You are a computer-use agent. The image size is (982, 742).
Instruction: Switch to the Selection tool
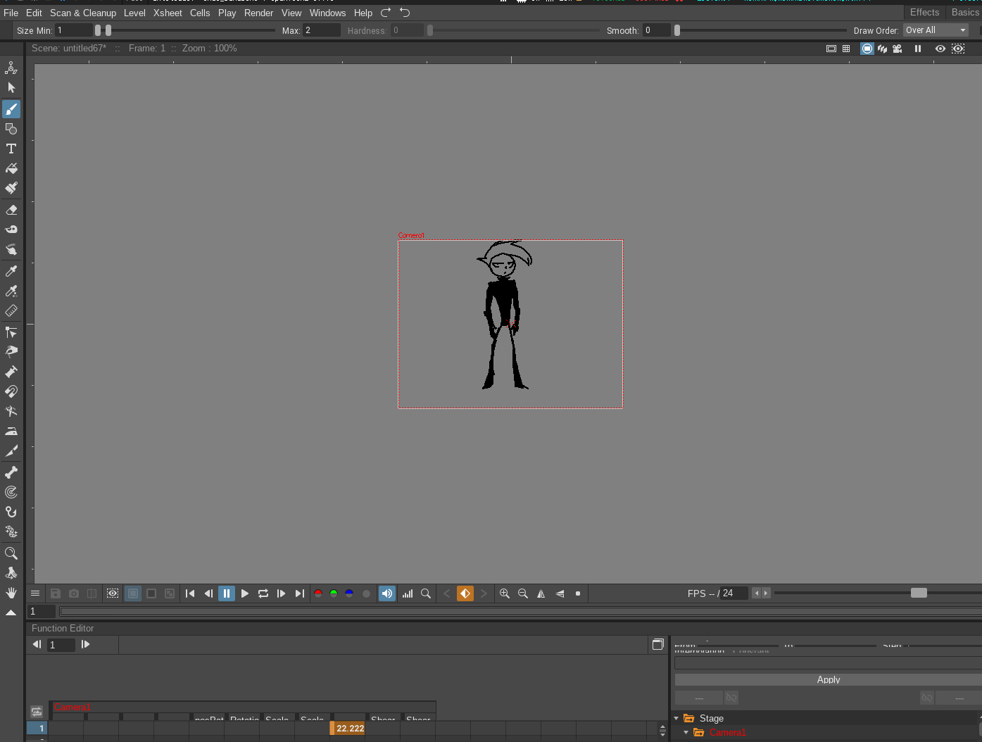pyautogui.click(x=11, y=87)
